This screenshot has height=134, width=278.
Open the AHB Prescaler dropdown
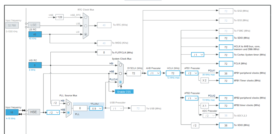tap(154, 73)
